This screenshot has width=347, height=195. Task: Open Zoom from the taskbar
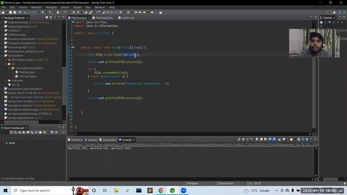[183, 190]
